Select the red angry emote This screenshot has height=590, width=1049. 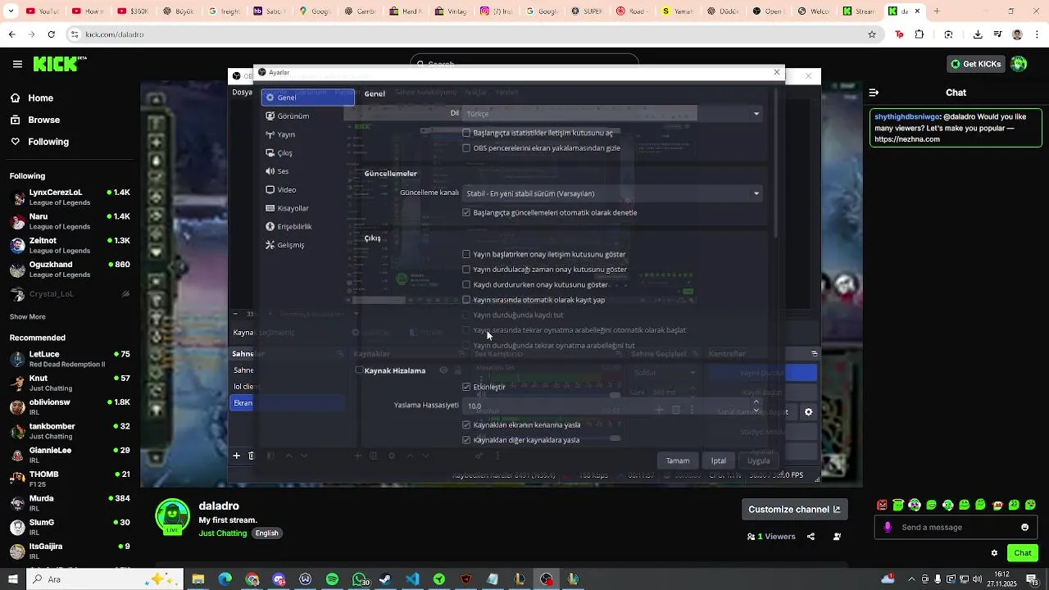point(882,505)
